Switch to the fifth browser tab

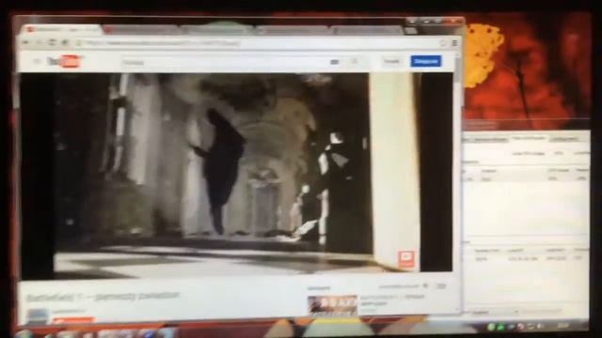(368, 30)
